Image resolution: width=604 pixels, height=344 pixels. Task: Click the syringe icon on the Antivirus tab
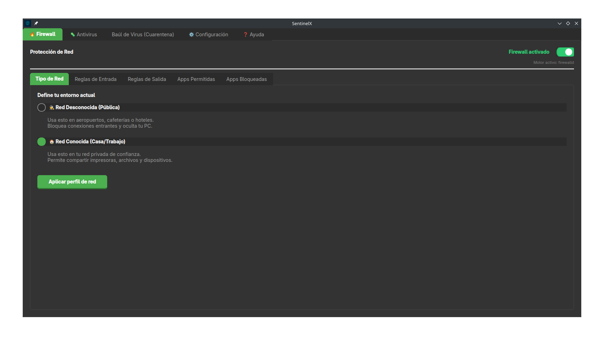pos(73,35)
